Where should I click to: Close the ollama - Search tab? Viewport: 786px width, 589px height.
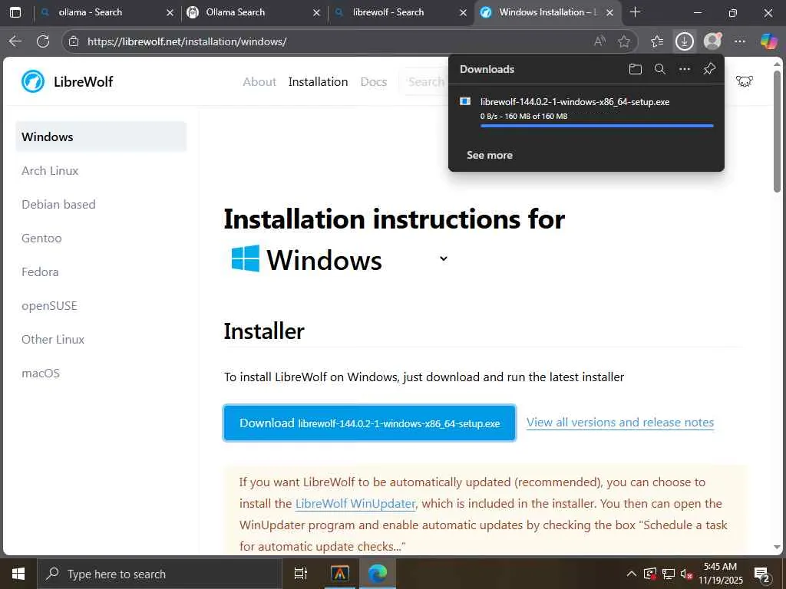tap(170, 12)
